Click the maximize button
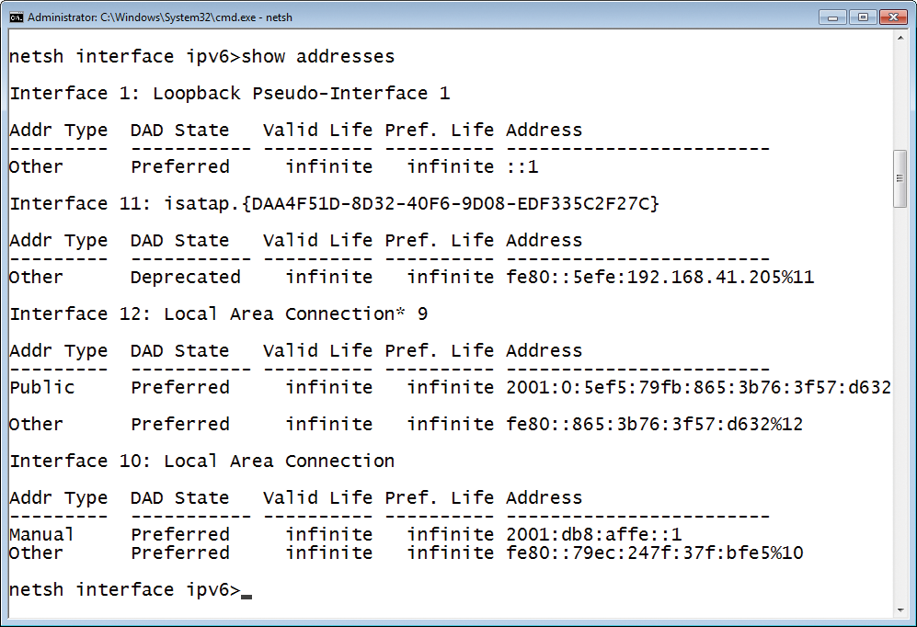The width and height of the screenshot is (917, 627). tap(862, 17)
